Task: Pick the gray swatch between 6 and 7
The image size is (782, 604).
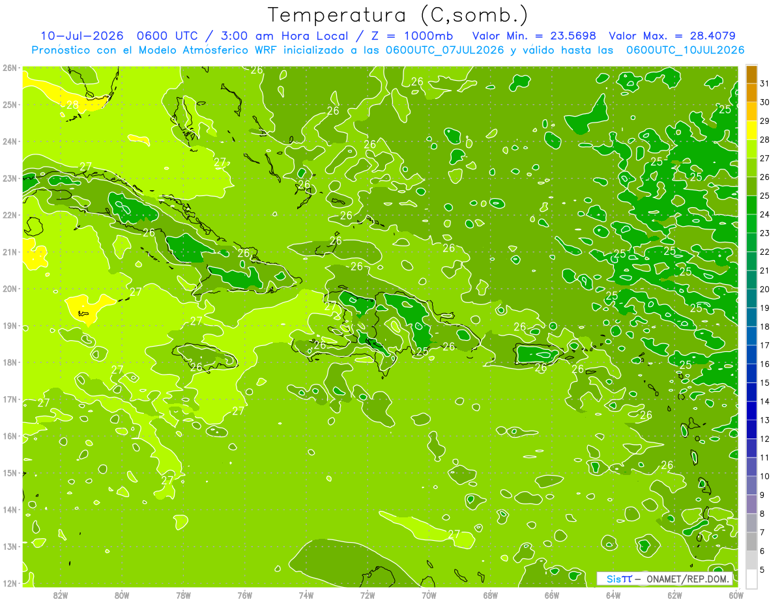Action: coord(751,541)
